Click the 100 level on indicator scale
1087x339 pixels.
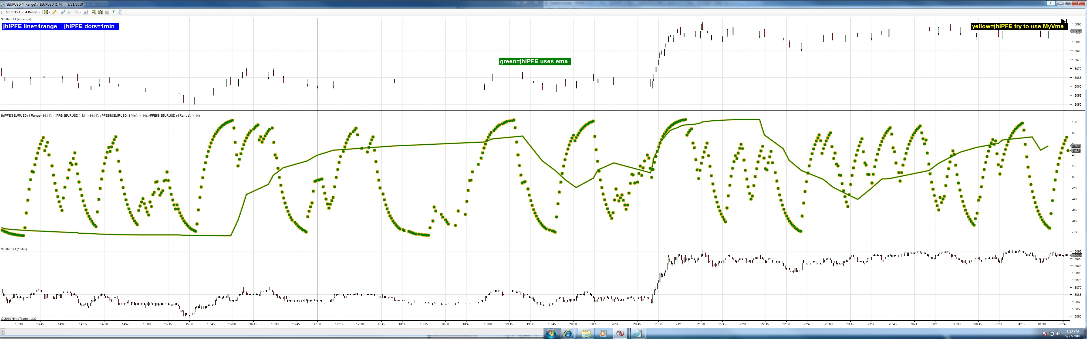coord(1075,122)
